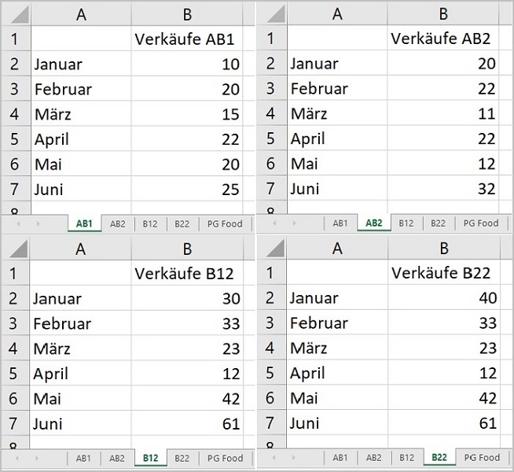The image size is (514, 472).
Task: Switch to PG Food tab in AB1 panel
Action: (225, 224)
